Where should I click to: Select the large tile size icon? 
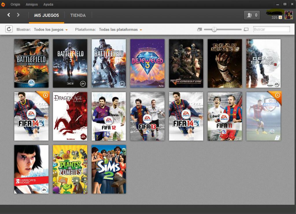tap(246, 29)
